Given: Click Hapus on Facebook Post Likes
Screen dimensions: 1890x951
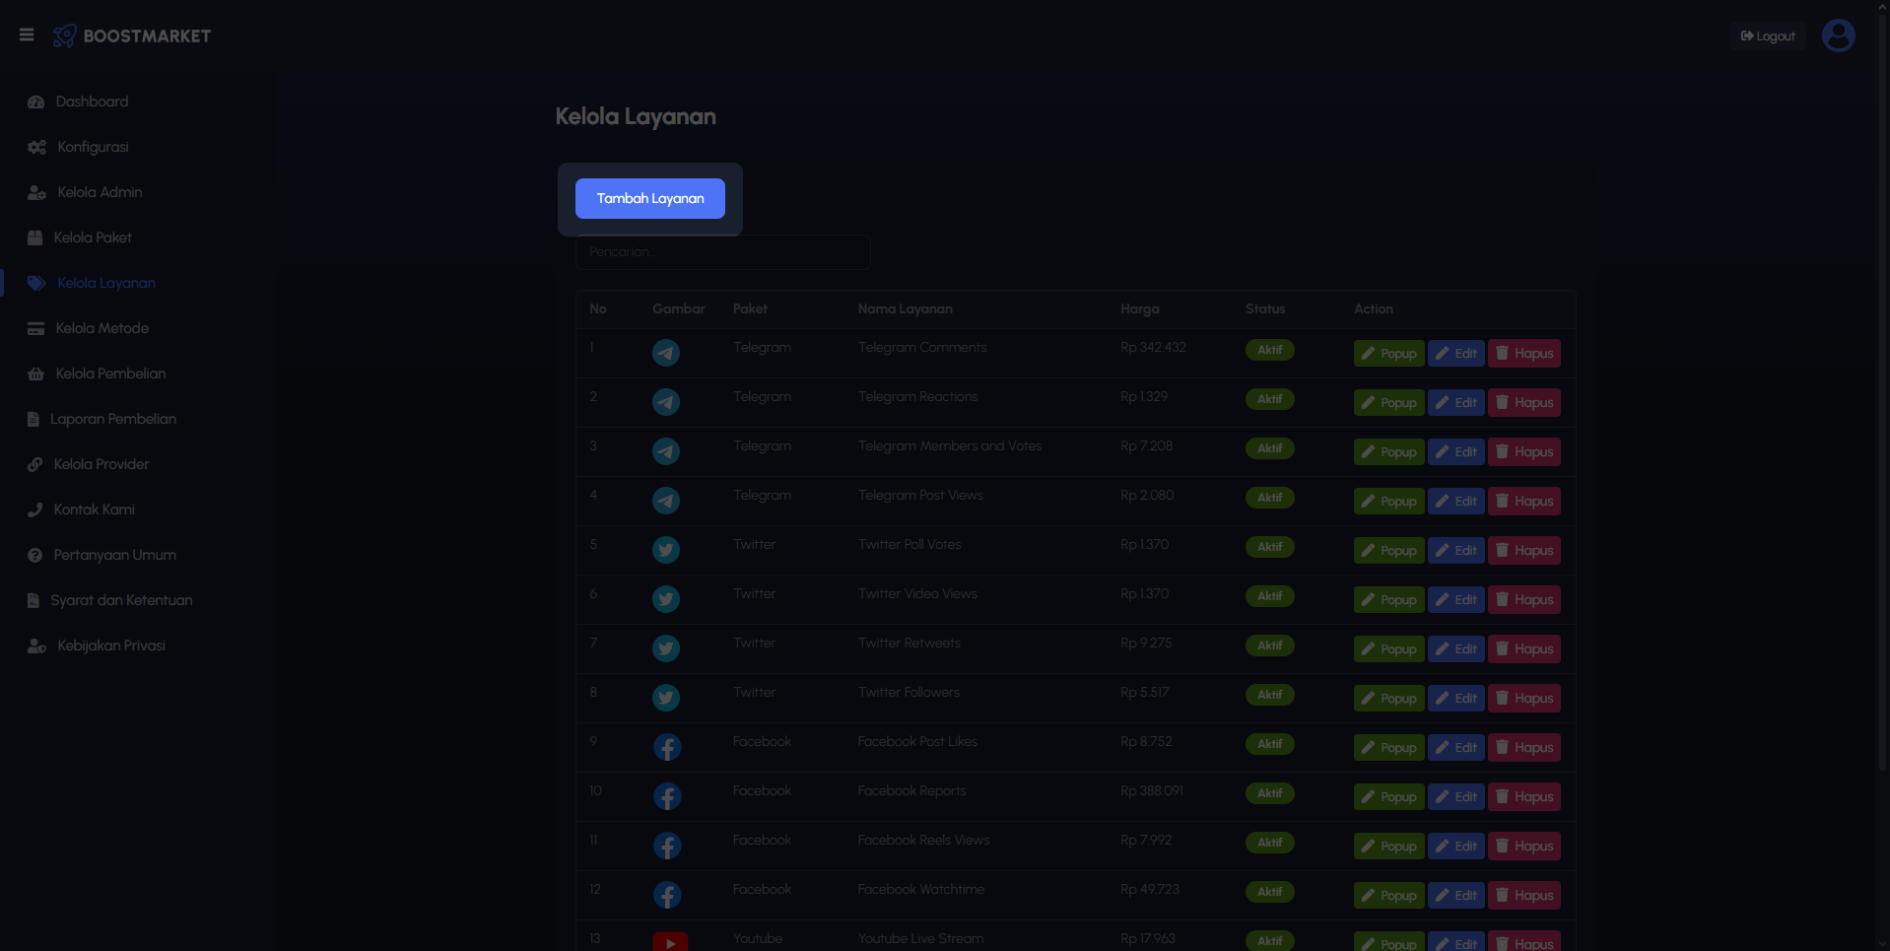Looking at the screenshot, I should click(x=1524, y=747).
